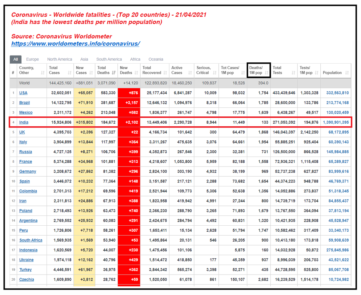Sort by New Deaths column arrows
Image resolution: width=361 pixels, height=295 pixels.
136,73
